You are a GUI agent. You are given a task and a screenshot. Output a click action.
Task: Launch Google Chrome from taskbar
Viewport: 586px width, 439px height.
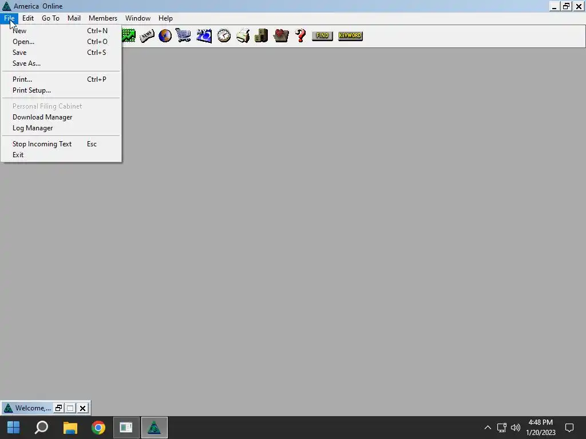click(x=98, y=428)
